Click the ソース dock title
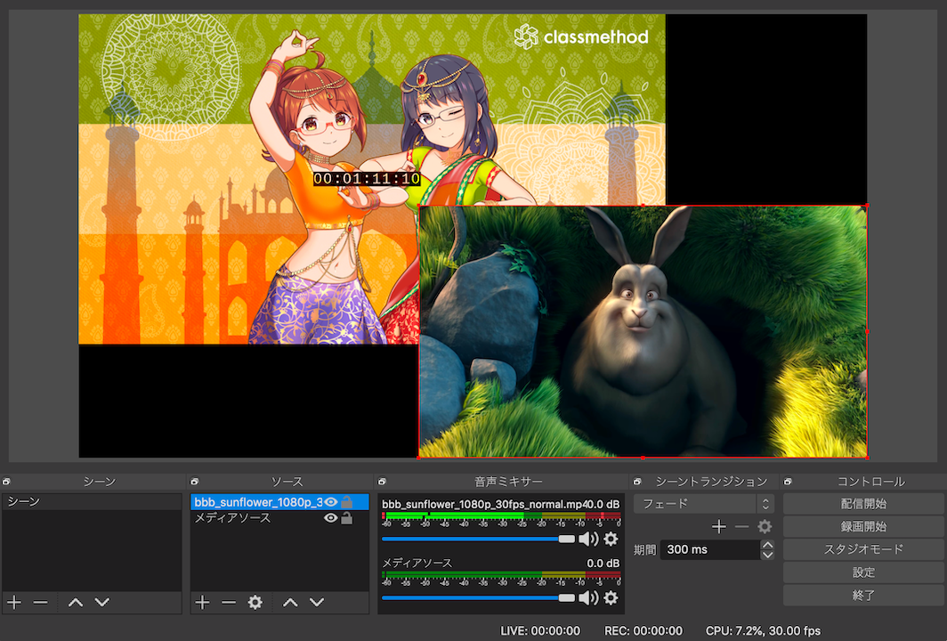This screenshot has height=641, width=947. [x=287, y=482]
